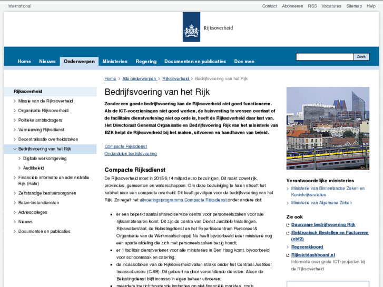The height and width of the screenshot is (287, 383).
Task: Open Ministerie van Binnenlandse Zaken en Koninkrijksrelaties
Action: 328,192
